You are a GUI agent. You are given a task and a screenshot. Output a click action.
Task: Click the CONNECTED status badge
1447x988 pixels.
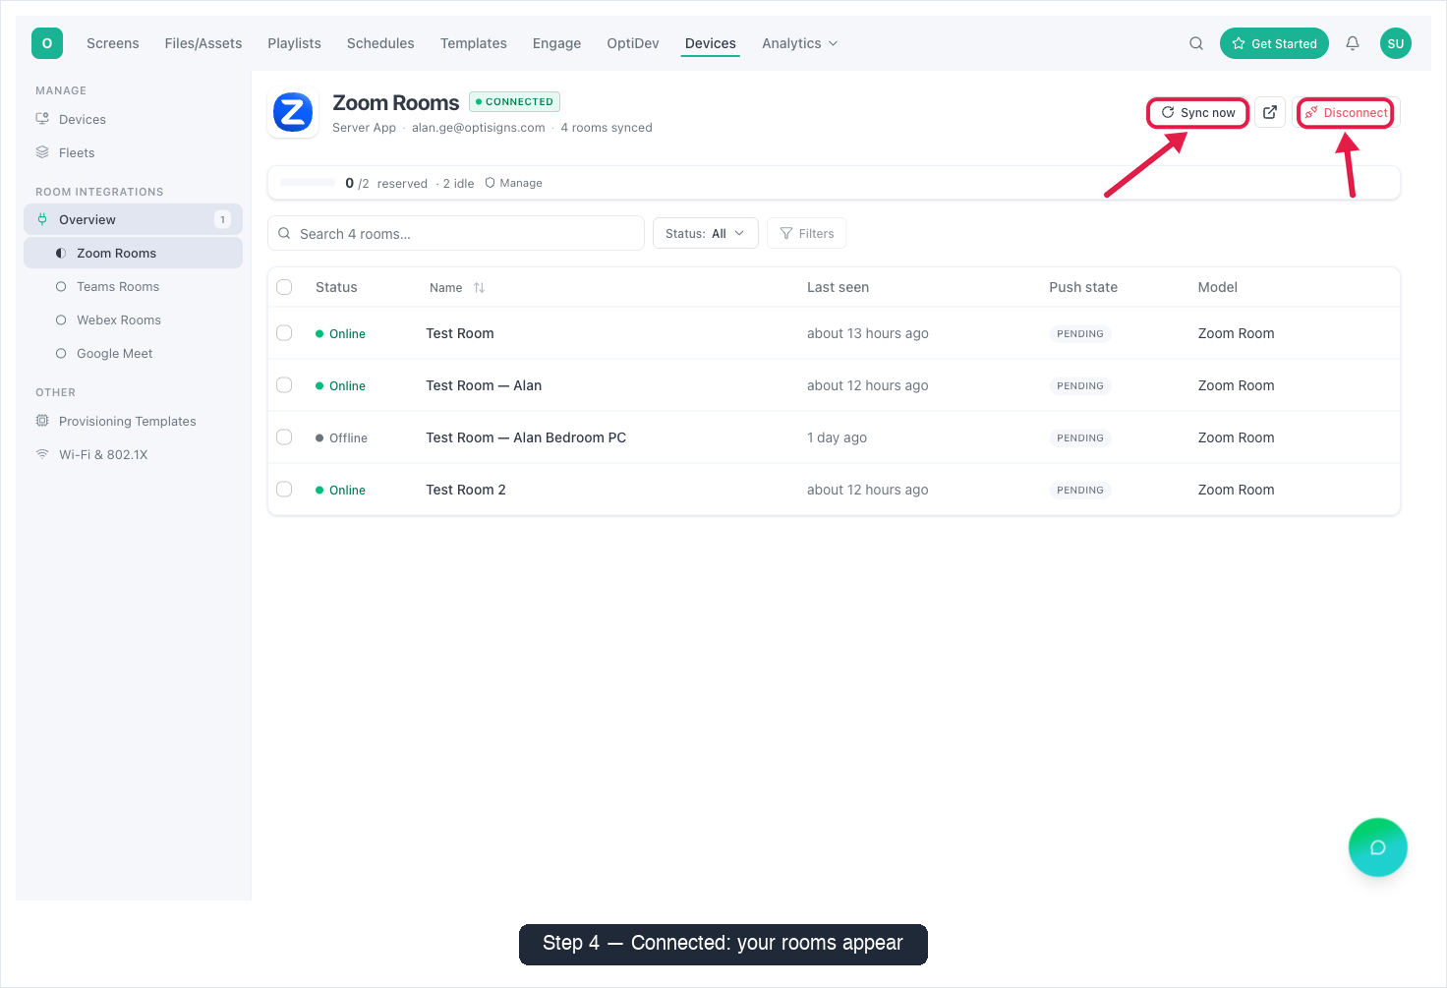(x=514, y=101)
